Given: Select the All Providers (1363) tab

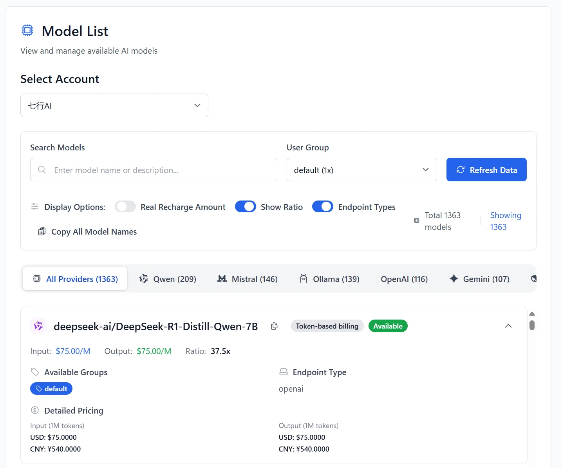Looking at the screenshot, I should click(75, 278).
